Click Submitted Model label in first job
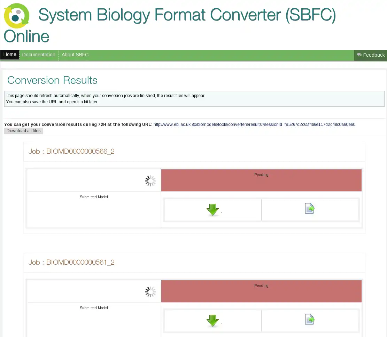The image size is (387, 337). coord(94,197)
